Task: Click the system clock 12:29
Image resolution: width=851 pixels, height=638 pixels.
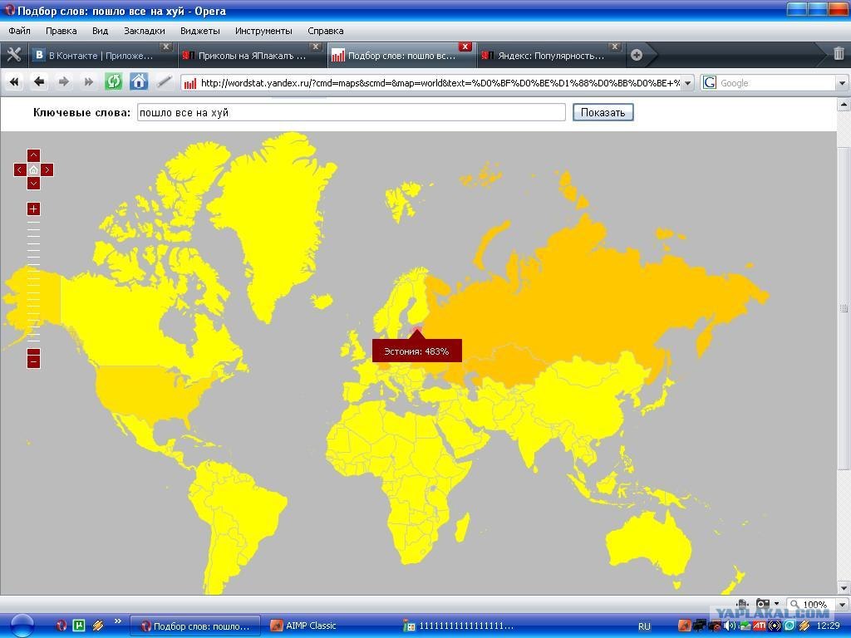Action: click(x=829, y=626)
